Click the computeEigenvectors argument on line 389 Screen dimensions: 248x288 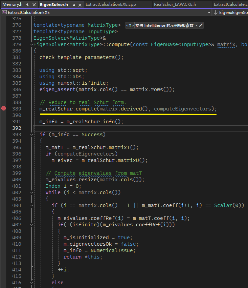(x=182, y=109)
